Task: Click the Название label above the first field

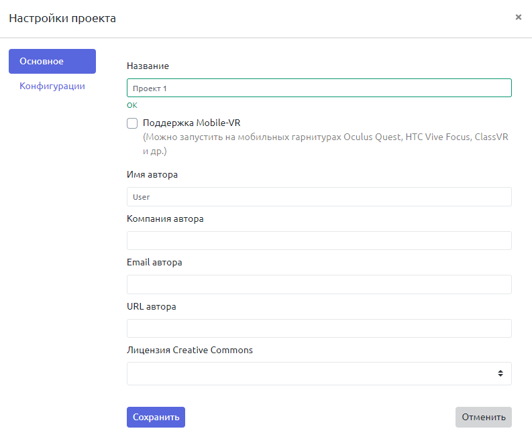Action: tap(148, 66)
